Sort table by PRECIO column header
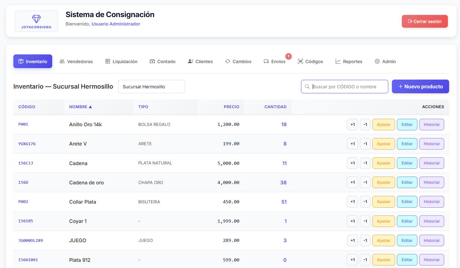 [x=232, y=107]
